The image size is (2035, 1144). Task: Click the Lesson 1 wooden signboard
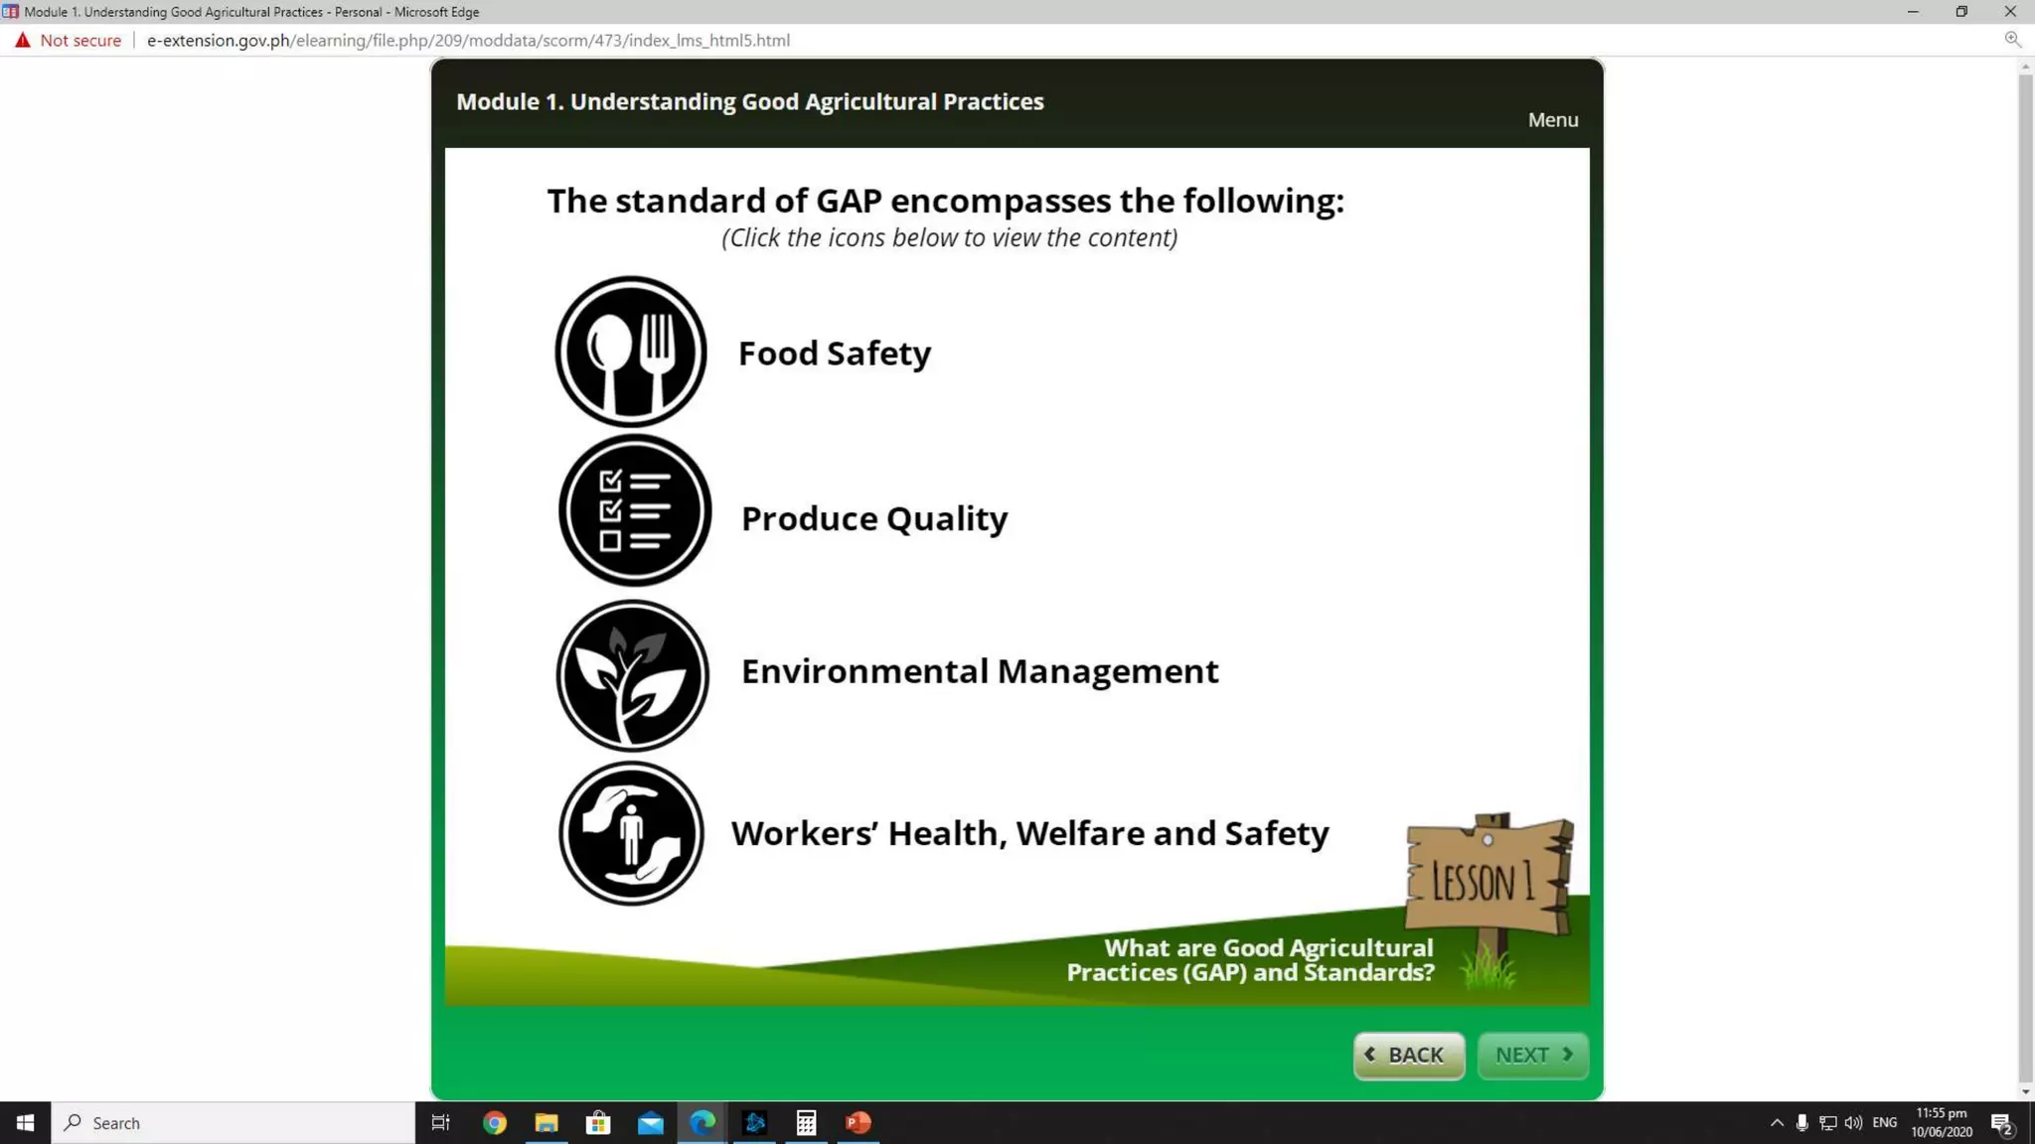(x=1487, y=879)
